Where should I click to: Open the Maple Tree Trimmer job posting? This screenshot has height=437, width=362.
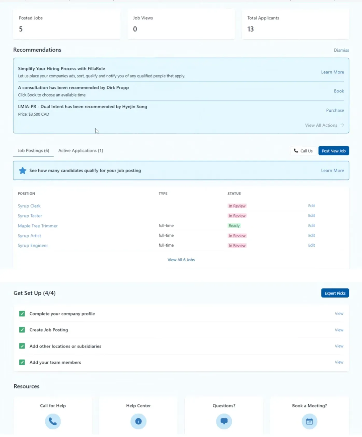click(38, 226)
